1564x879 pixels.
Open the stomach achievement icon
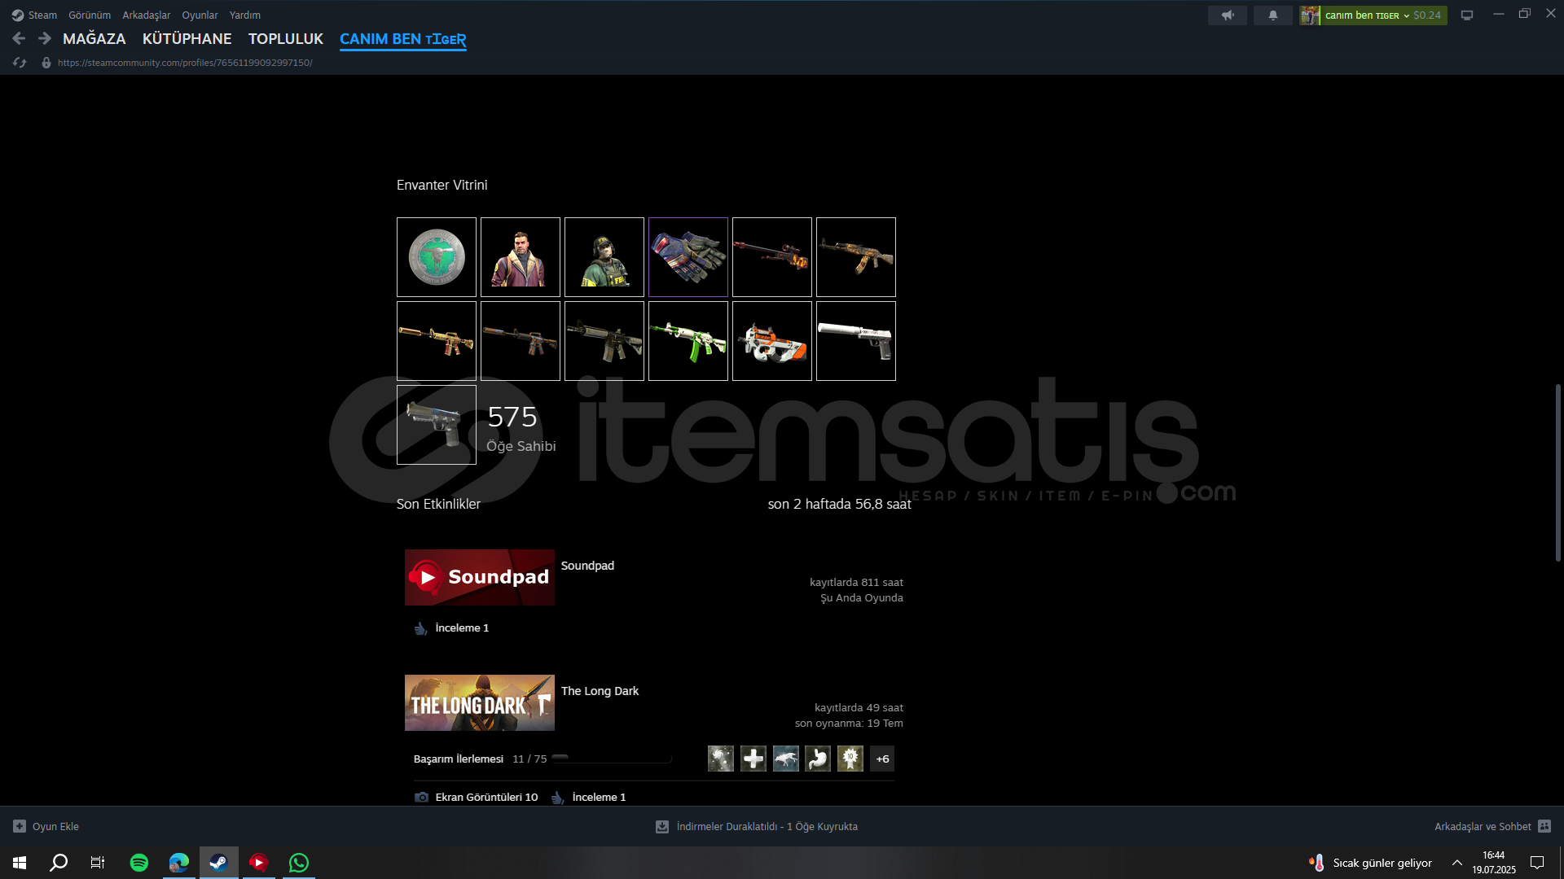point(818,759)
